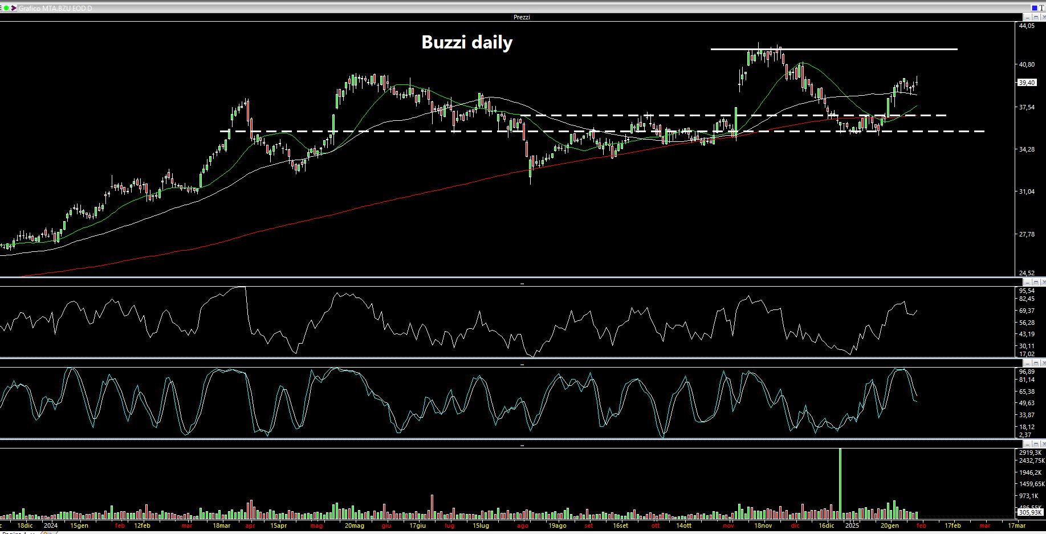
Task: Minimize the Prezzi chart pane
Action: (1027, 17)
